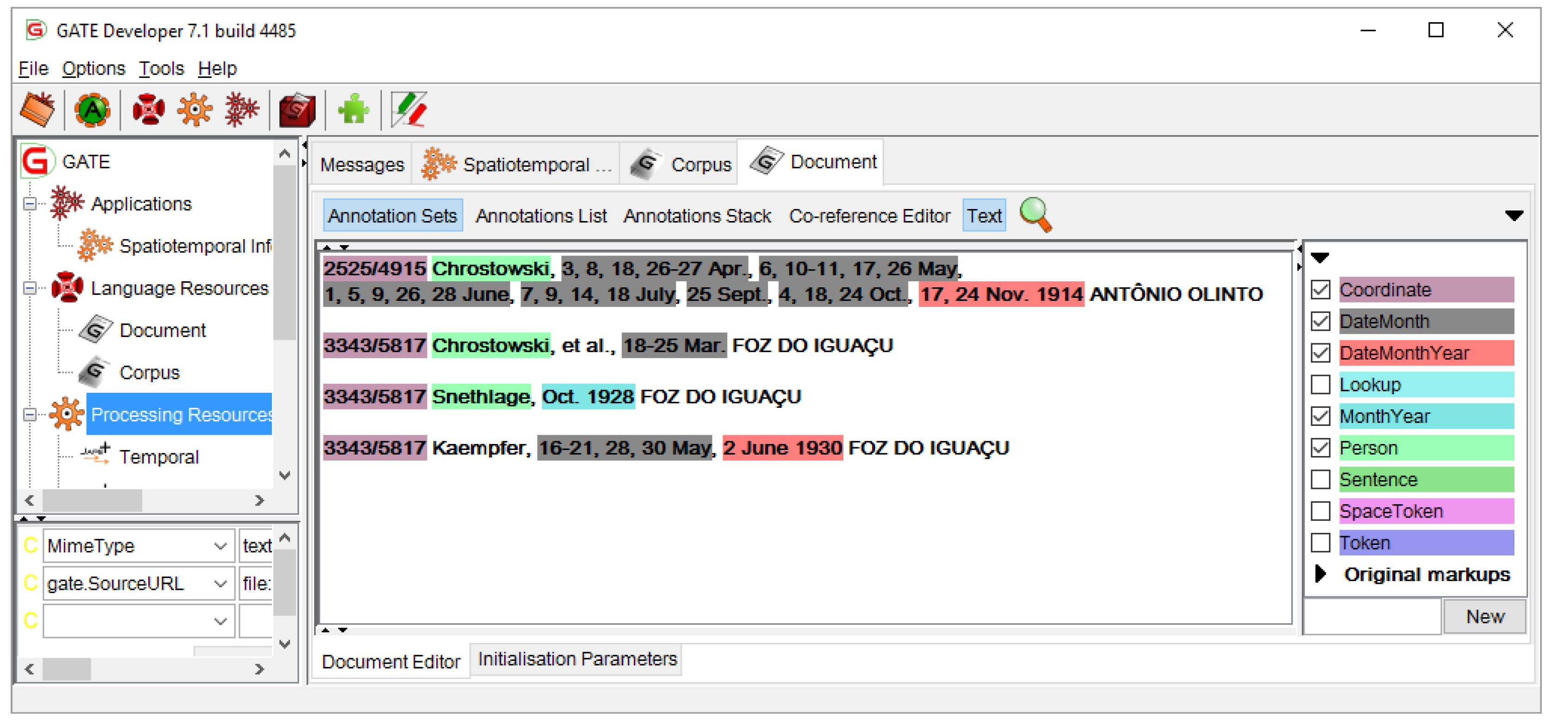This screenshot has width=1552, height=722.
Task: Collapse the default annotation set triangle
Action: click(1319, 258)
